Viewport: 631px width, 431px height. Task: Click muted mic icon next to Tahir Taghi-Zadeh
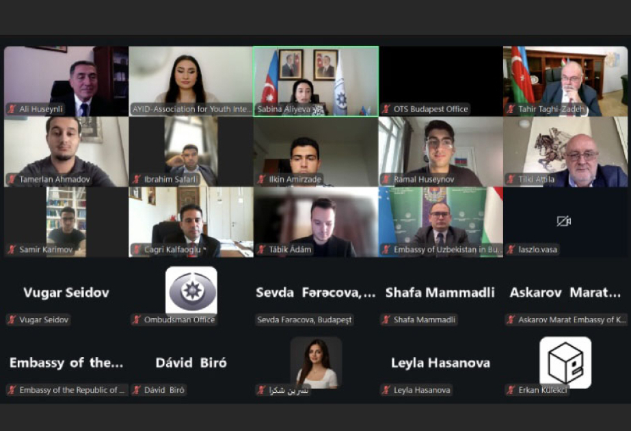point(511,109)
